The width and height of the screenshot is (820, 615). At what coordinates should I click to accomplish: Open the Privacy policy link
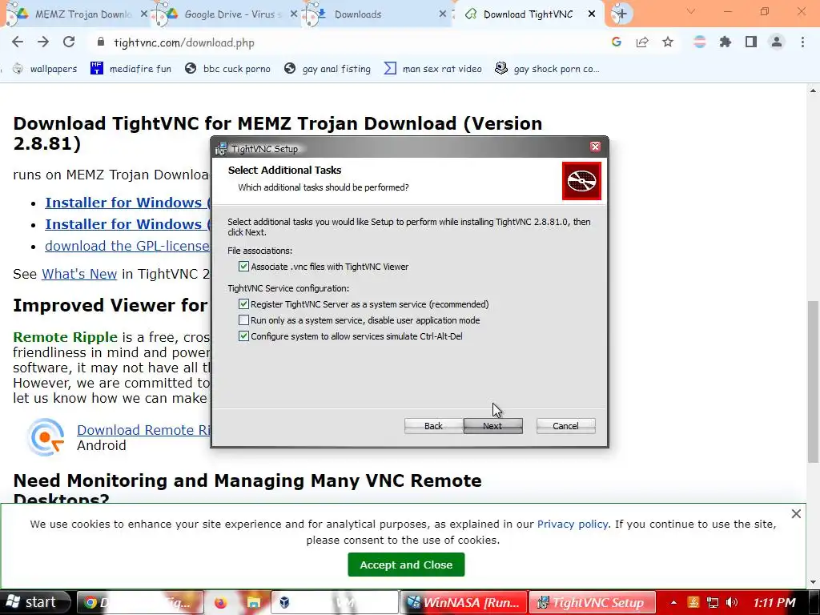[x=572, y=524]
